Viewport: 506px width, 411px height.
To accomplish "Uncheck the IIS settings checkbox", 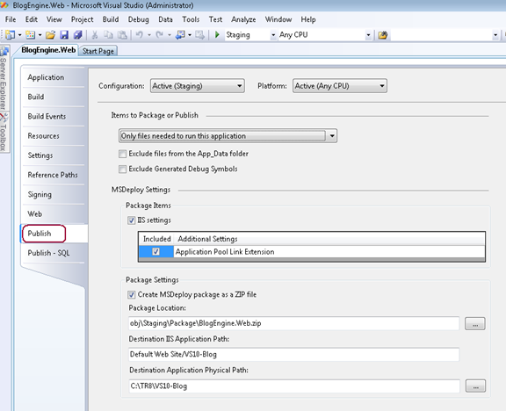I will coord(132,220).
